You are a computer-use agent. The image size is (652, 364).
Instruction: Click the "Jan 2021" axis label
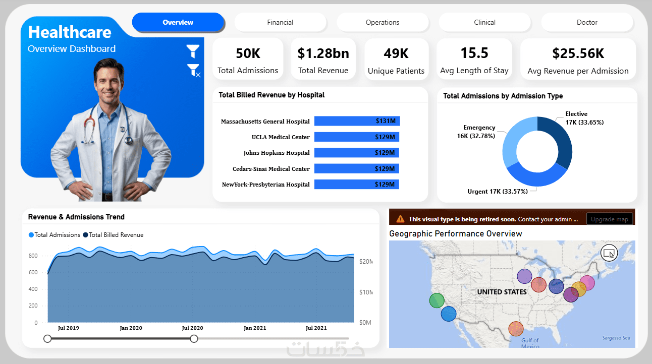255,328
